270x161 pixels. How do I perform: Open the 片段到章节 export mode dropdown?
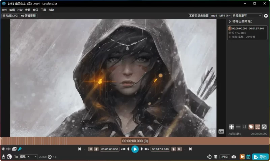[247, 16]
